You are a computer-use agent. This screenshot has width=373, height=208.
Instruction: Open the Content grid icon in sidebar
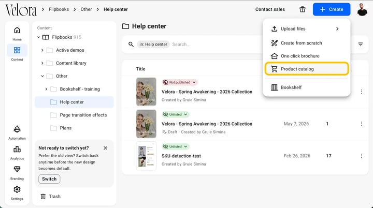[x=17, y=50]
